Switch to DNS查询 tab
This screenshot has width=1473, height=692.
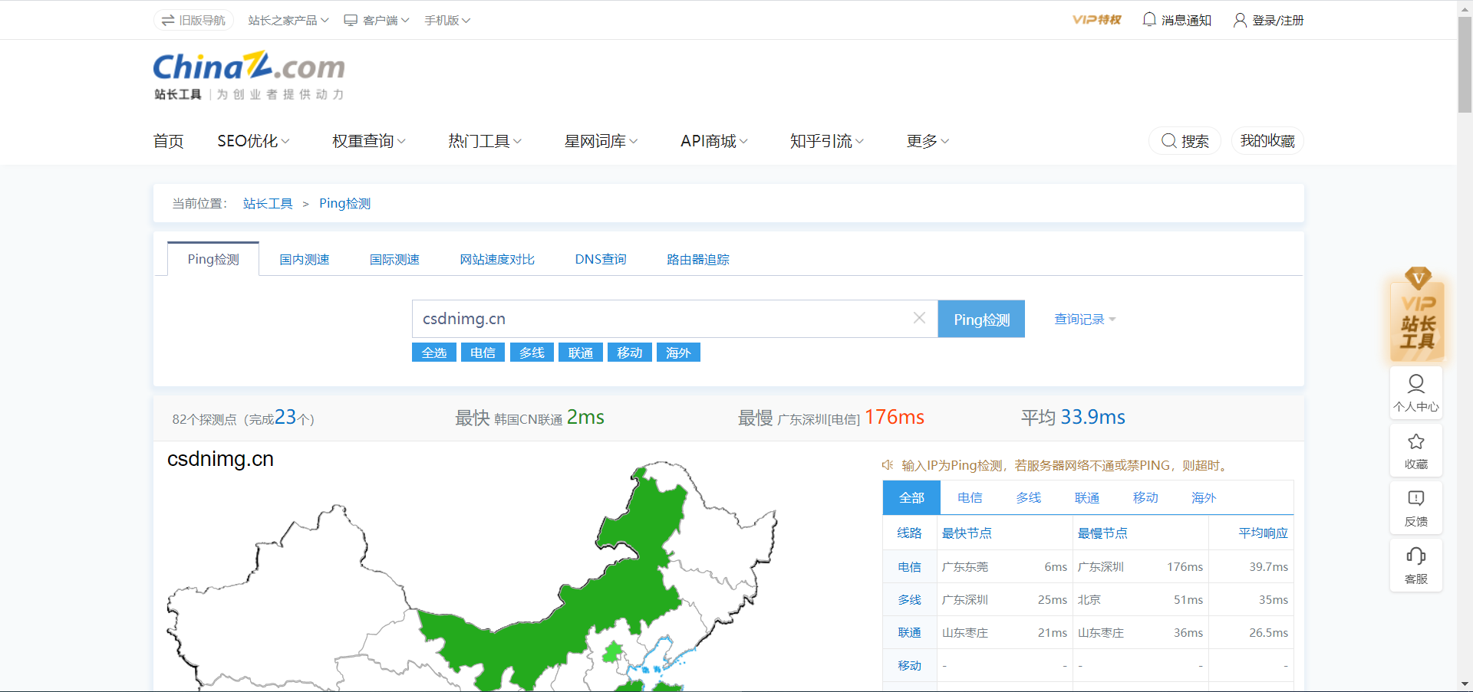pyautogui.click(x=601, y=259)
